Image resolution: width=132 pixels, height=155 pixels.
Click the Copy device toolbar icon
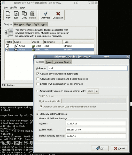(x=24, y=13)
